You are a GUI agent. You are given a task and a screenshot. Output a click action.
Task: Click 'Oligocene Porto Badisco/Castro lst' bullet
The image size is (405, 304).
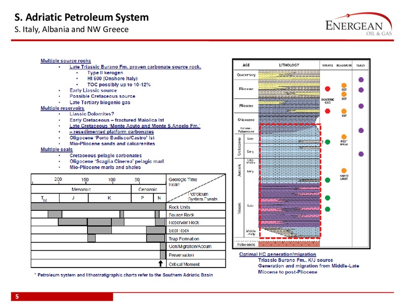point(112,138)
